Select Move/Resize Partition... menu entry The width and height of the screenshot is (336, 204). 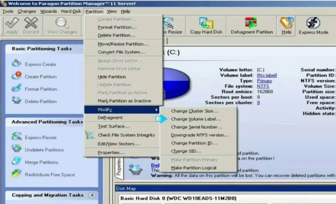tap(123, 44)
